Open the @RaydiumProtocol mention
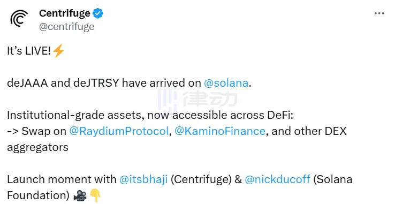 coord(119,131)
